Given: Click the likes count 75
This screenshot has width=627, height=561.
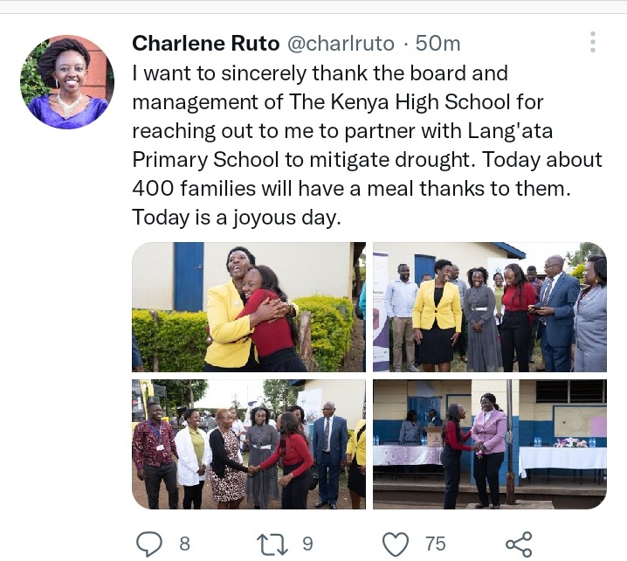Looking at the screenshot, I should tap(436, 544).
